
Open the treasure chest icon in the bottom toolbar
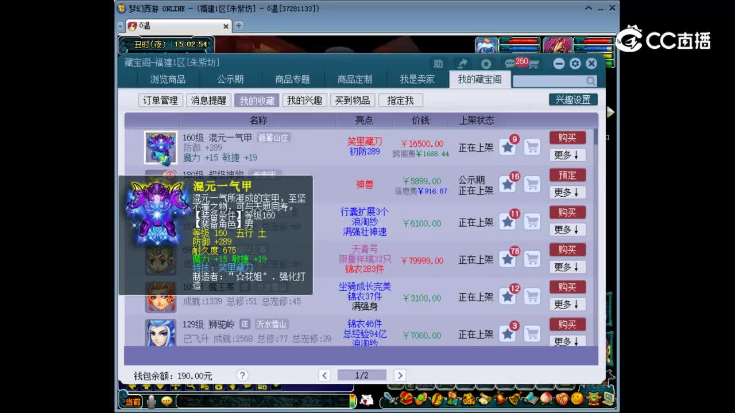pyautogui.click(x=407, y=398)
